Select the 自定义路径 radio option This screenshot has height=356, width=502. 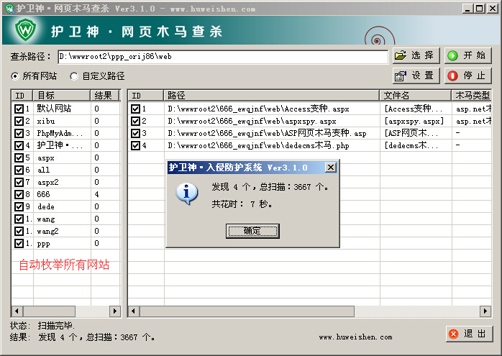point(74,76)
